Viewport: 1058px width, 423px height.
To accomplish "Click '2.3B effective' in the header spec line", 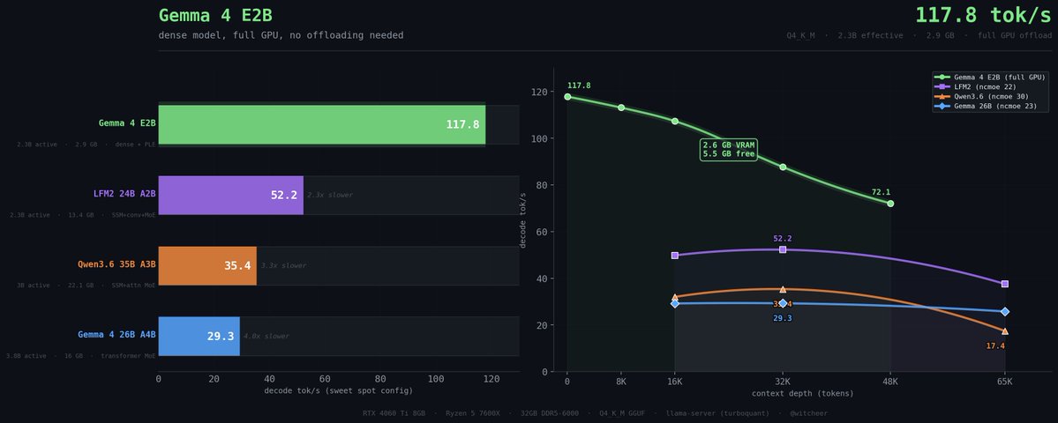I will pos(870,36).
